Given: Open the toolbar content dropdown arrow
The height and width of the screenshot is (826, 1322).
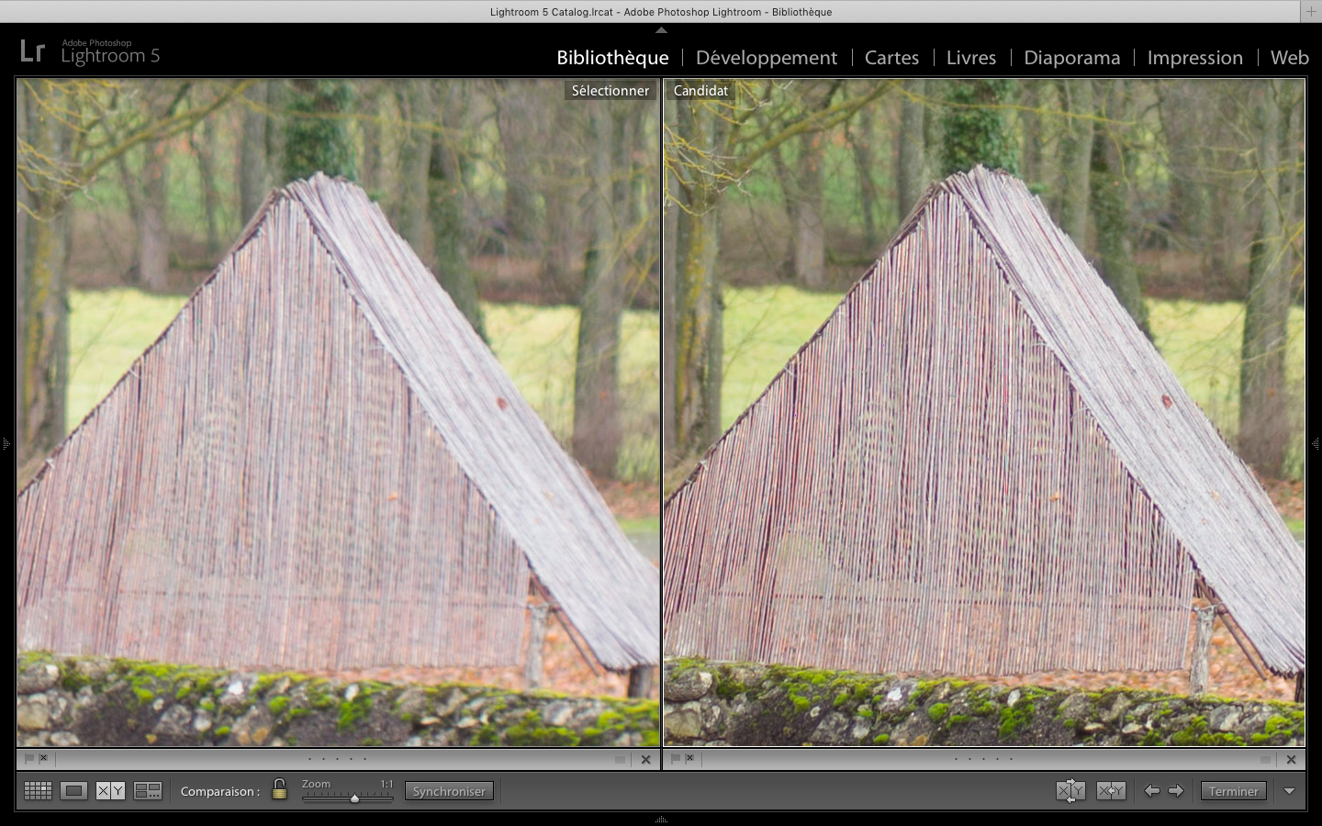Looking at the screenshot, I should [1290, 791].
